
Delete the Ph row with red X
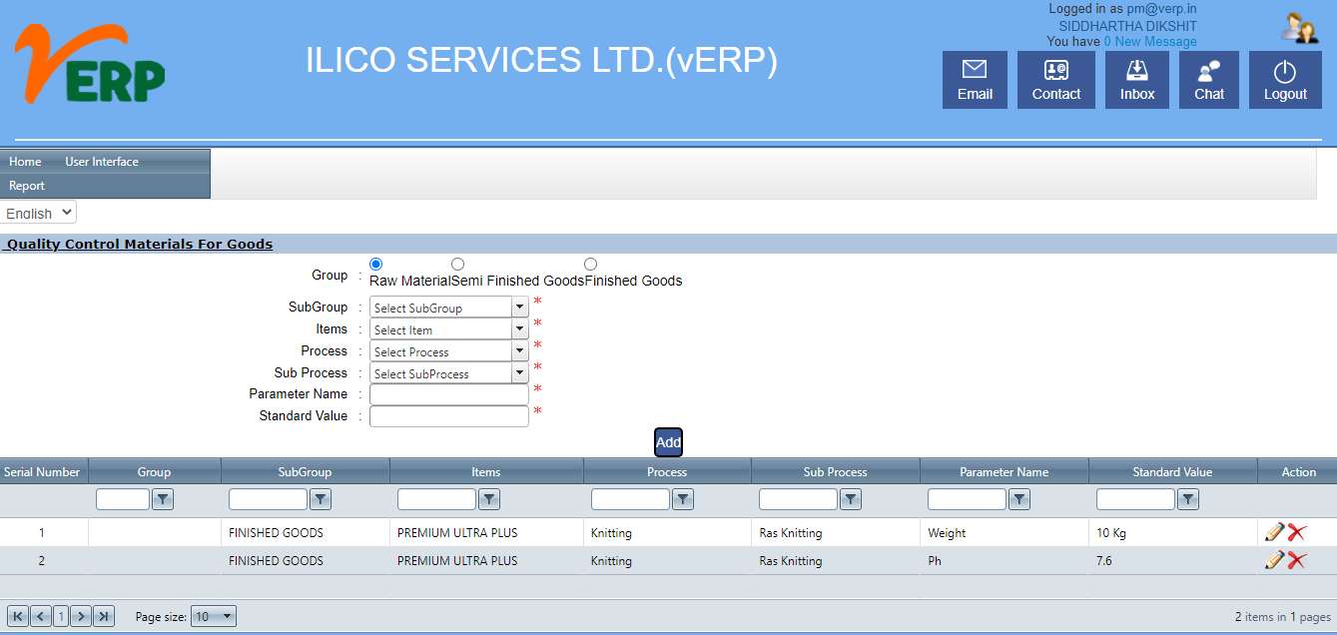coord(1296,560)
